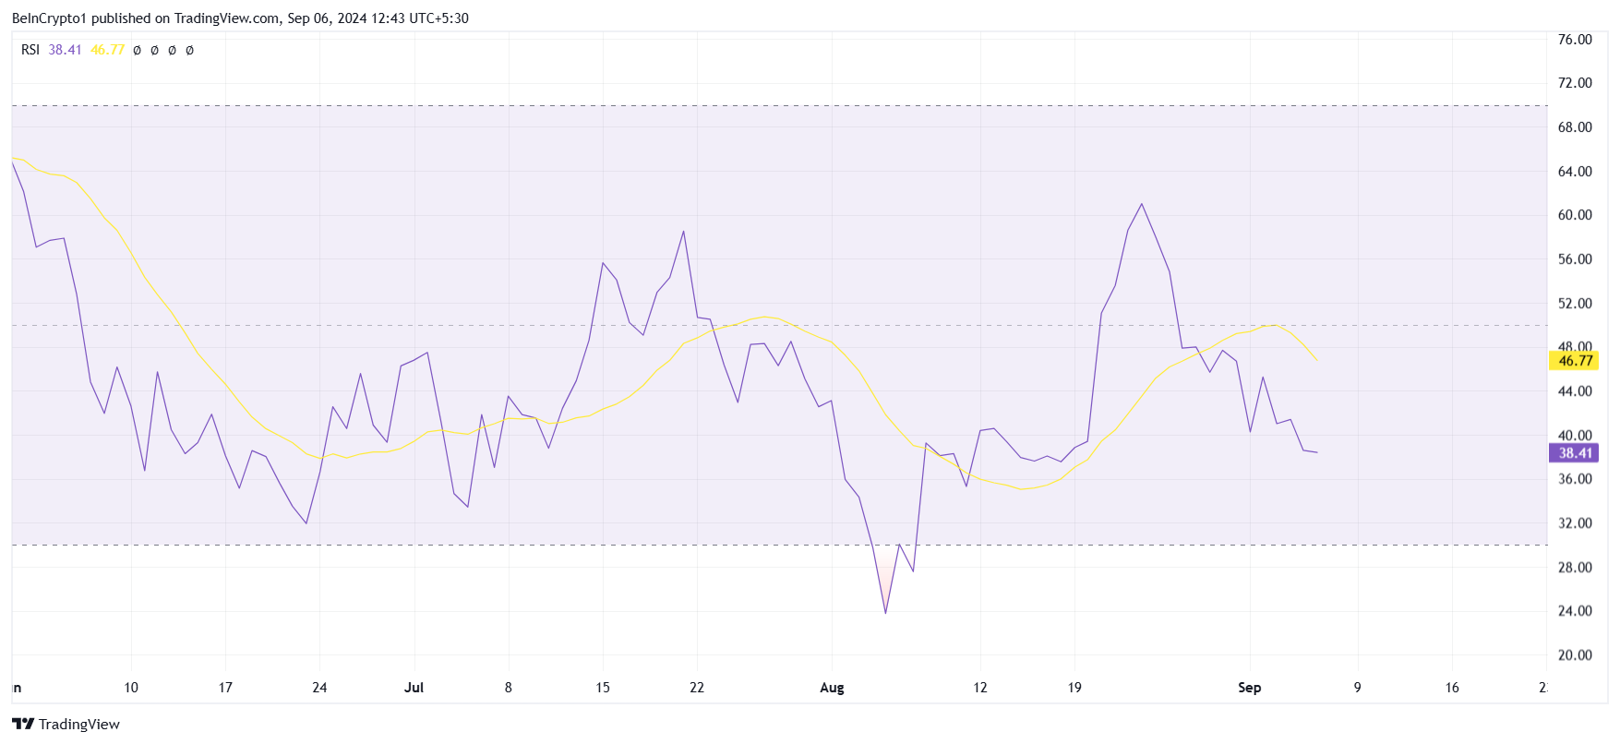Viewport: 1620px width, 744px height.
Task: Click the 32.00 scale label
Action: coord(1575,522)
